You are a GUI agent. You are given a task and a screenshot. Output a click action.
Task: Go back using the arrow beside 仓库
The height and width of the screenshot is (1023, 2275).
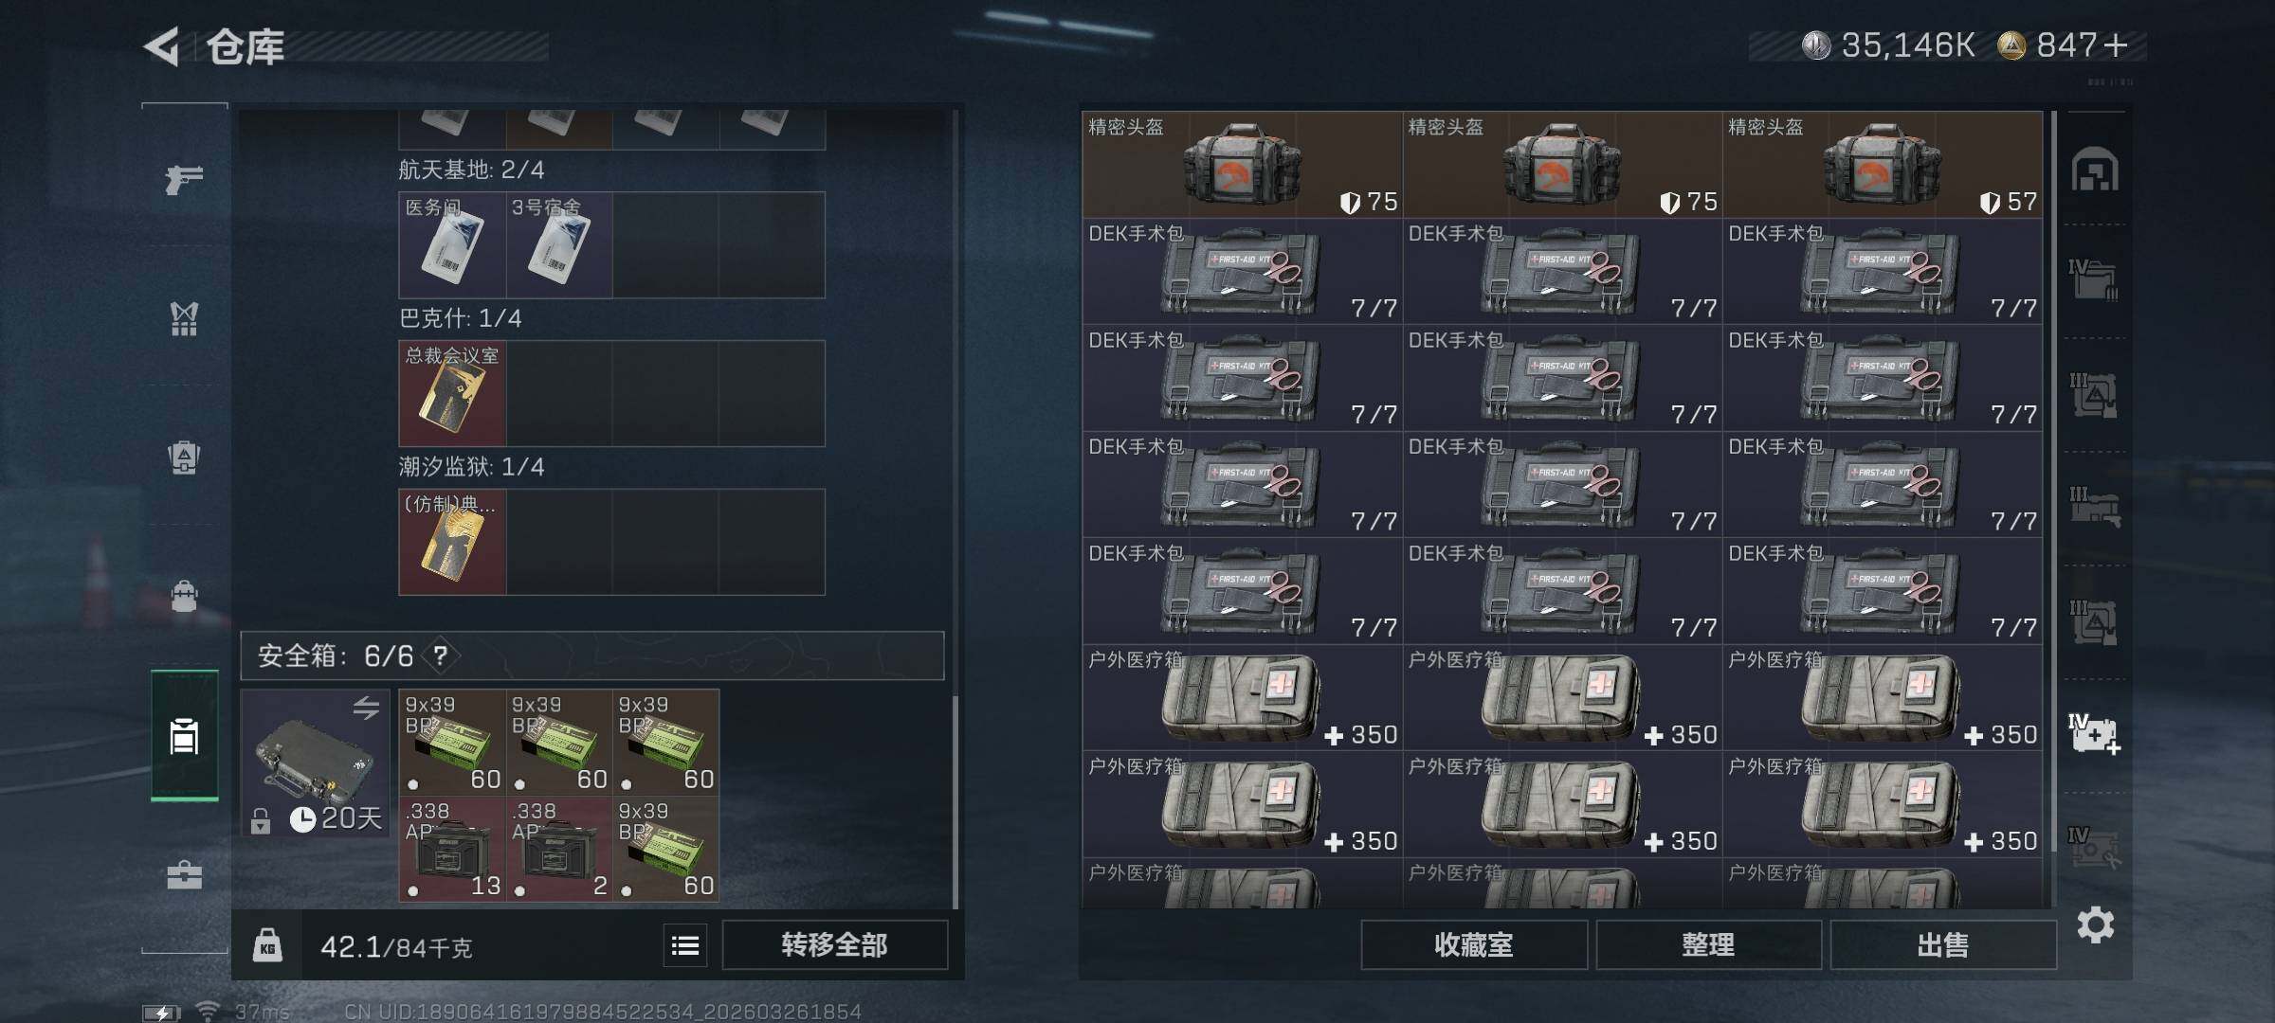pos(162,46)
